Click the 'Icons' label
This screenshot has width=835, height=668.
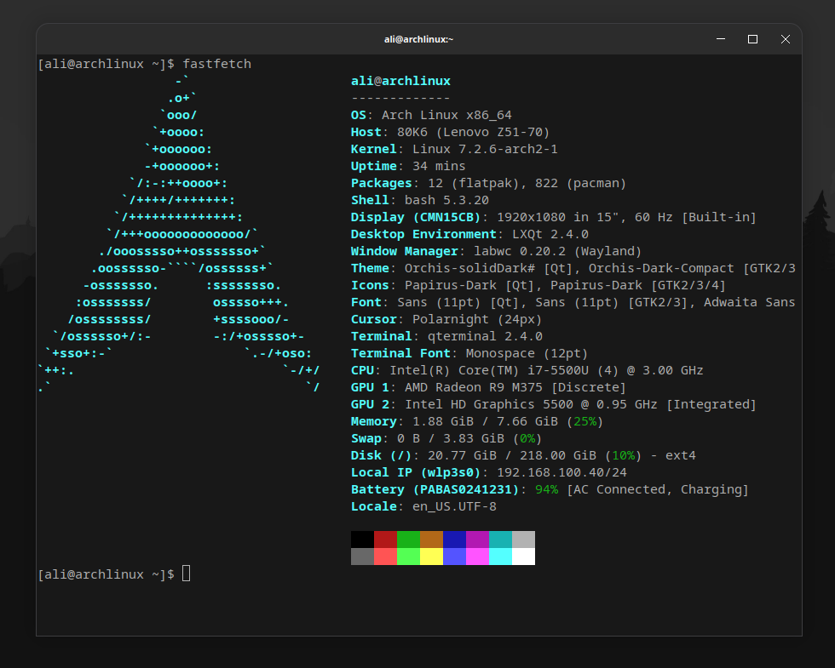tap(370, 285)
